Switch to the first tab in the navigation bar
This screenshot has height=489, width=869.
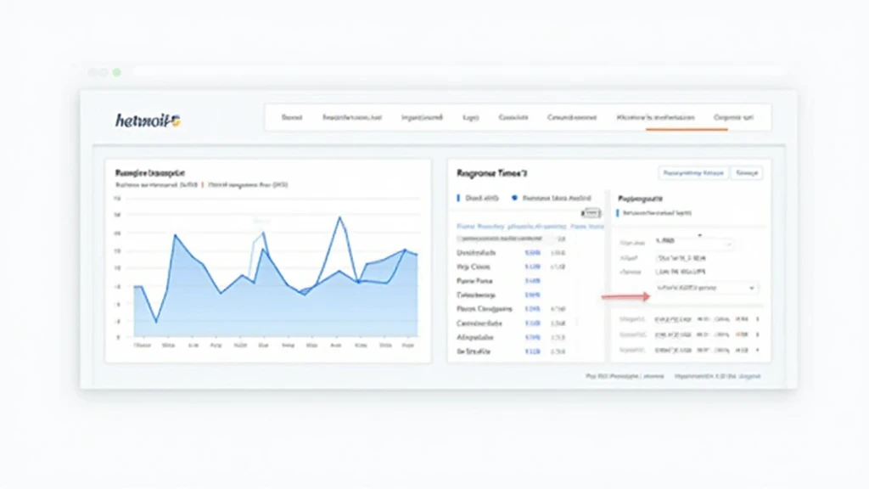tap(292, 118)
